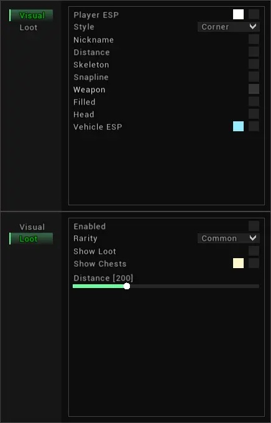Screen dimensions: 271x423
Task: Expand the Style dropdown showing Corner
Action: point(229,27)
